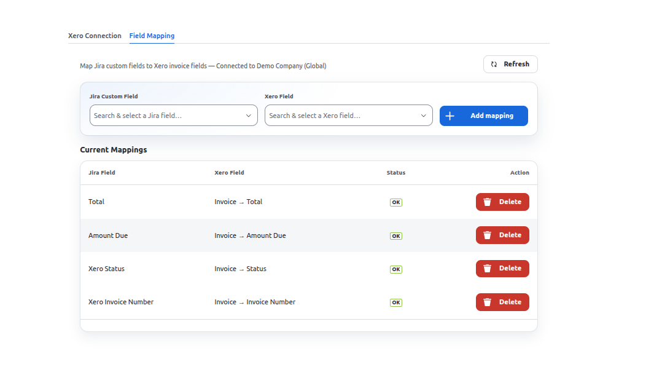The image size is (654, 375).
Task: Click OK status badge for Amount Due
Action: 396,236
